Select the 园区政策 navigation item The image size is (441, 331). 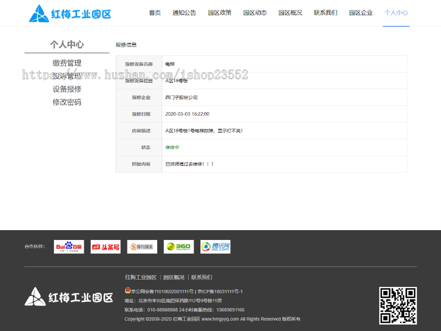[x=220, y=13]
